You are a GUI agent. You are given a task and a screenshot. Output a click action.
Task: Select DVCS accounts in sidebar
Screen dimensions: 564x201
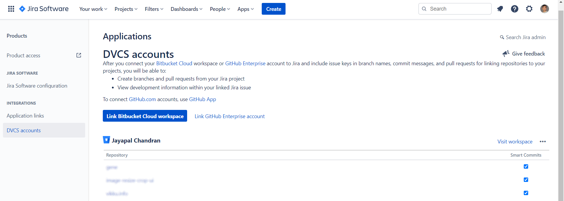(x=44, y=130)
